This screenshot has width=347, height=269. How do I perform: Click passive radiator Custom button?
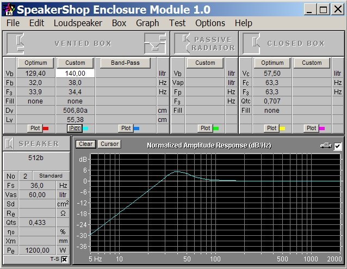coord(205,63)
